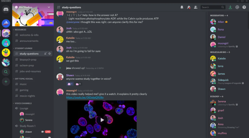The image size is (249, 138).
Task: Go to Discord home button
Action: click(6, 9)
